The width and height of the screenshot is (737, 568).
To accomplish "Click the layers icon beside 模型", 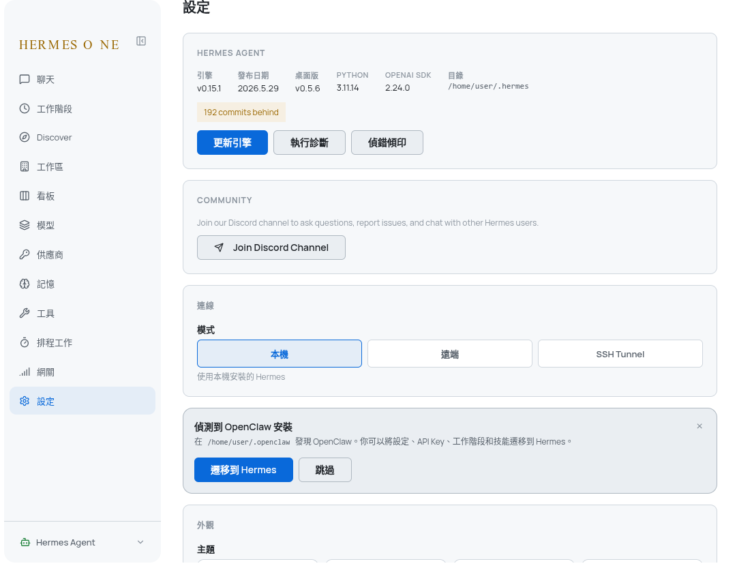I will (x=25, y=225).
